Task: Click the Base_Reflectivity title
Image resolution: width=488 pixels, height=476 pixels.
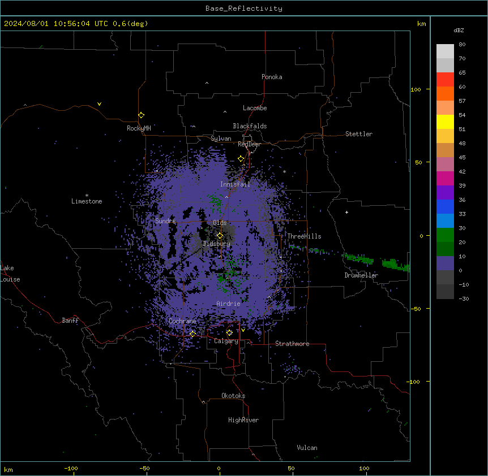Action: 244,8
